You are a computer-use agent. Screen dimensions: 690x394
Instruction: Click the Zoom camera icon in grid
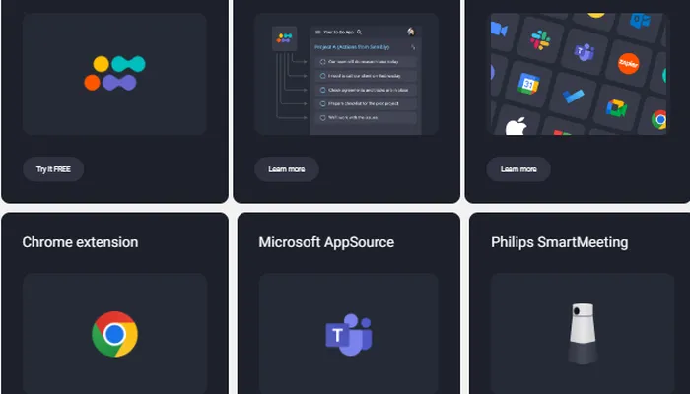click(x=498, y=30)
